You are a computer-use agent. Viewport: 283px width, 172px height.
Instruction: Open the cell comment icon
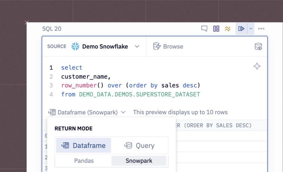point(204,29)
